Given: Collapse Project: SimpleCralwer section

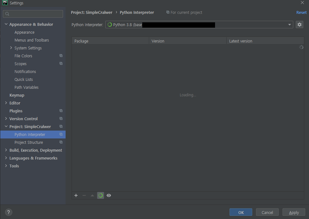Looking at the screenshot, I should coord(6,126).
